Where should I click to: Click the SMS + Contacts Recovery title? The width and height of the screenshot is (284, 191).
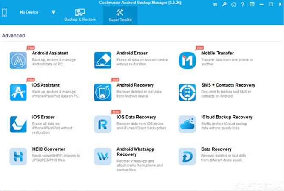228,85
